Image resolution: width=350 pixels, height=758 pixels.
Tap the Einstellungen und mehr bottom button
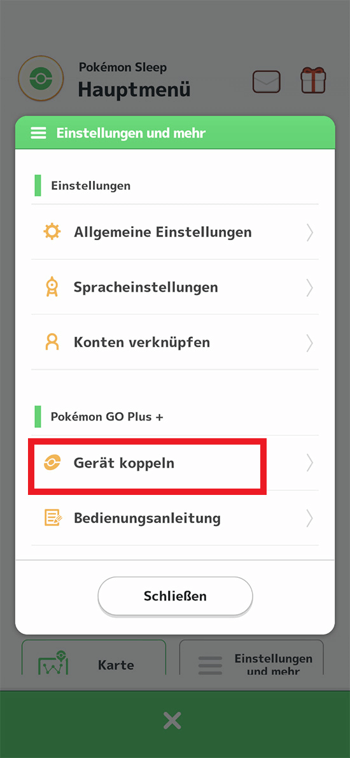(x=251, y=659)
